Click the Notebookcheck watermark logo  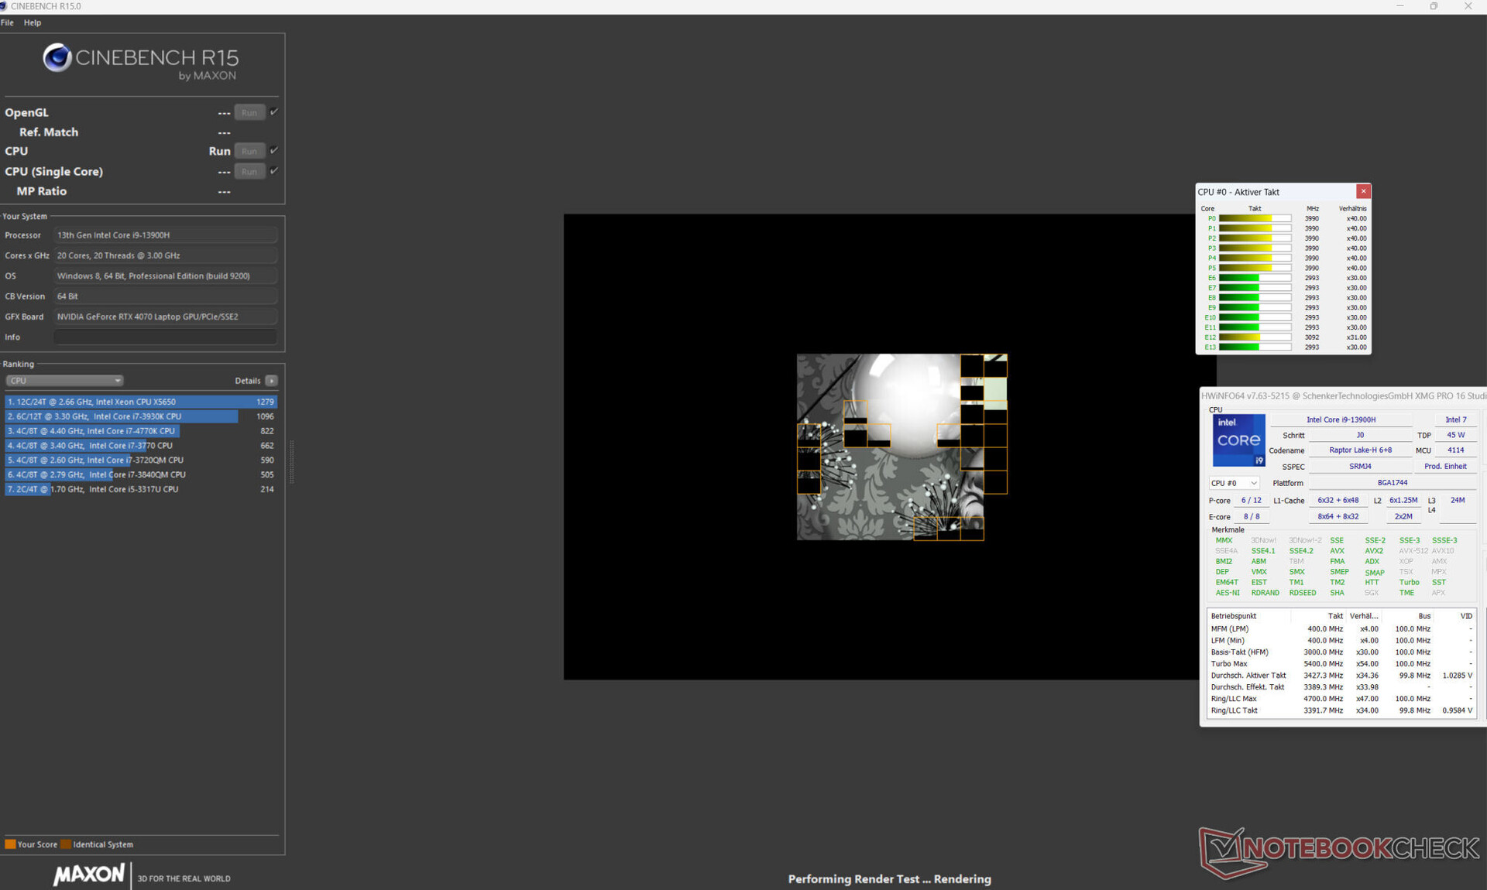1339,850
